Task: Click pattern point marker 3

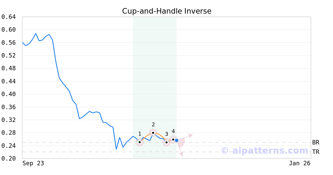Action: pos(166,142)
